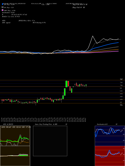
Task: Click the 'CL: 7.30' closing price text
Action: [x=45, y=5]
